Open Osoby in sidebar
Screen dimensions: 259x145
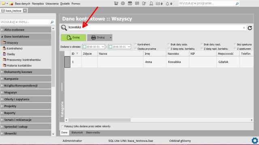click(x=11, y=54)
